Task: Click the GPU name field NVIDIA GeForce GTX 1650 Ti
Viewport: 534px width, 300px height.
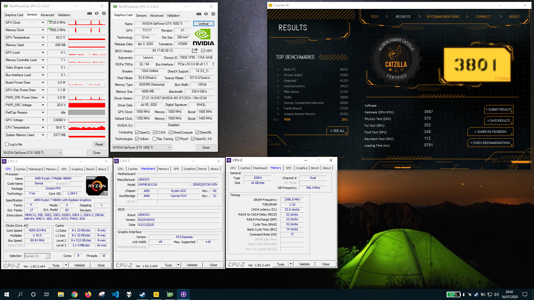Action: (162, 24)
